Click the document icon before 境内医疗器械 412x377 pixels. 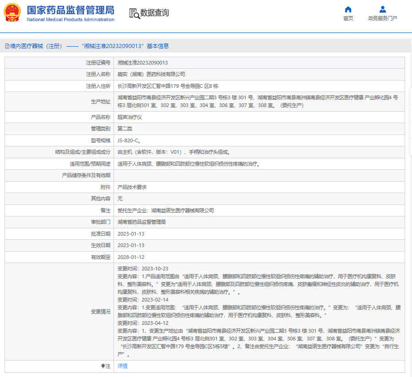click(x=7, y=46)
